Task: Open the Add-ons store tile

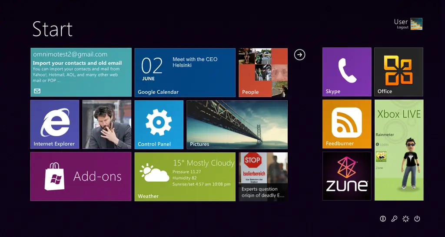Action: coord(81,176)
